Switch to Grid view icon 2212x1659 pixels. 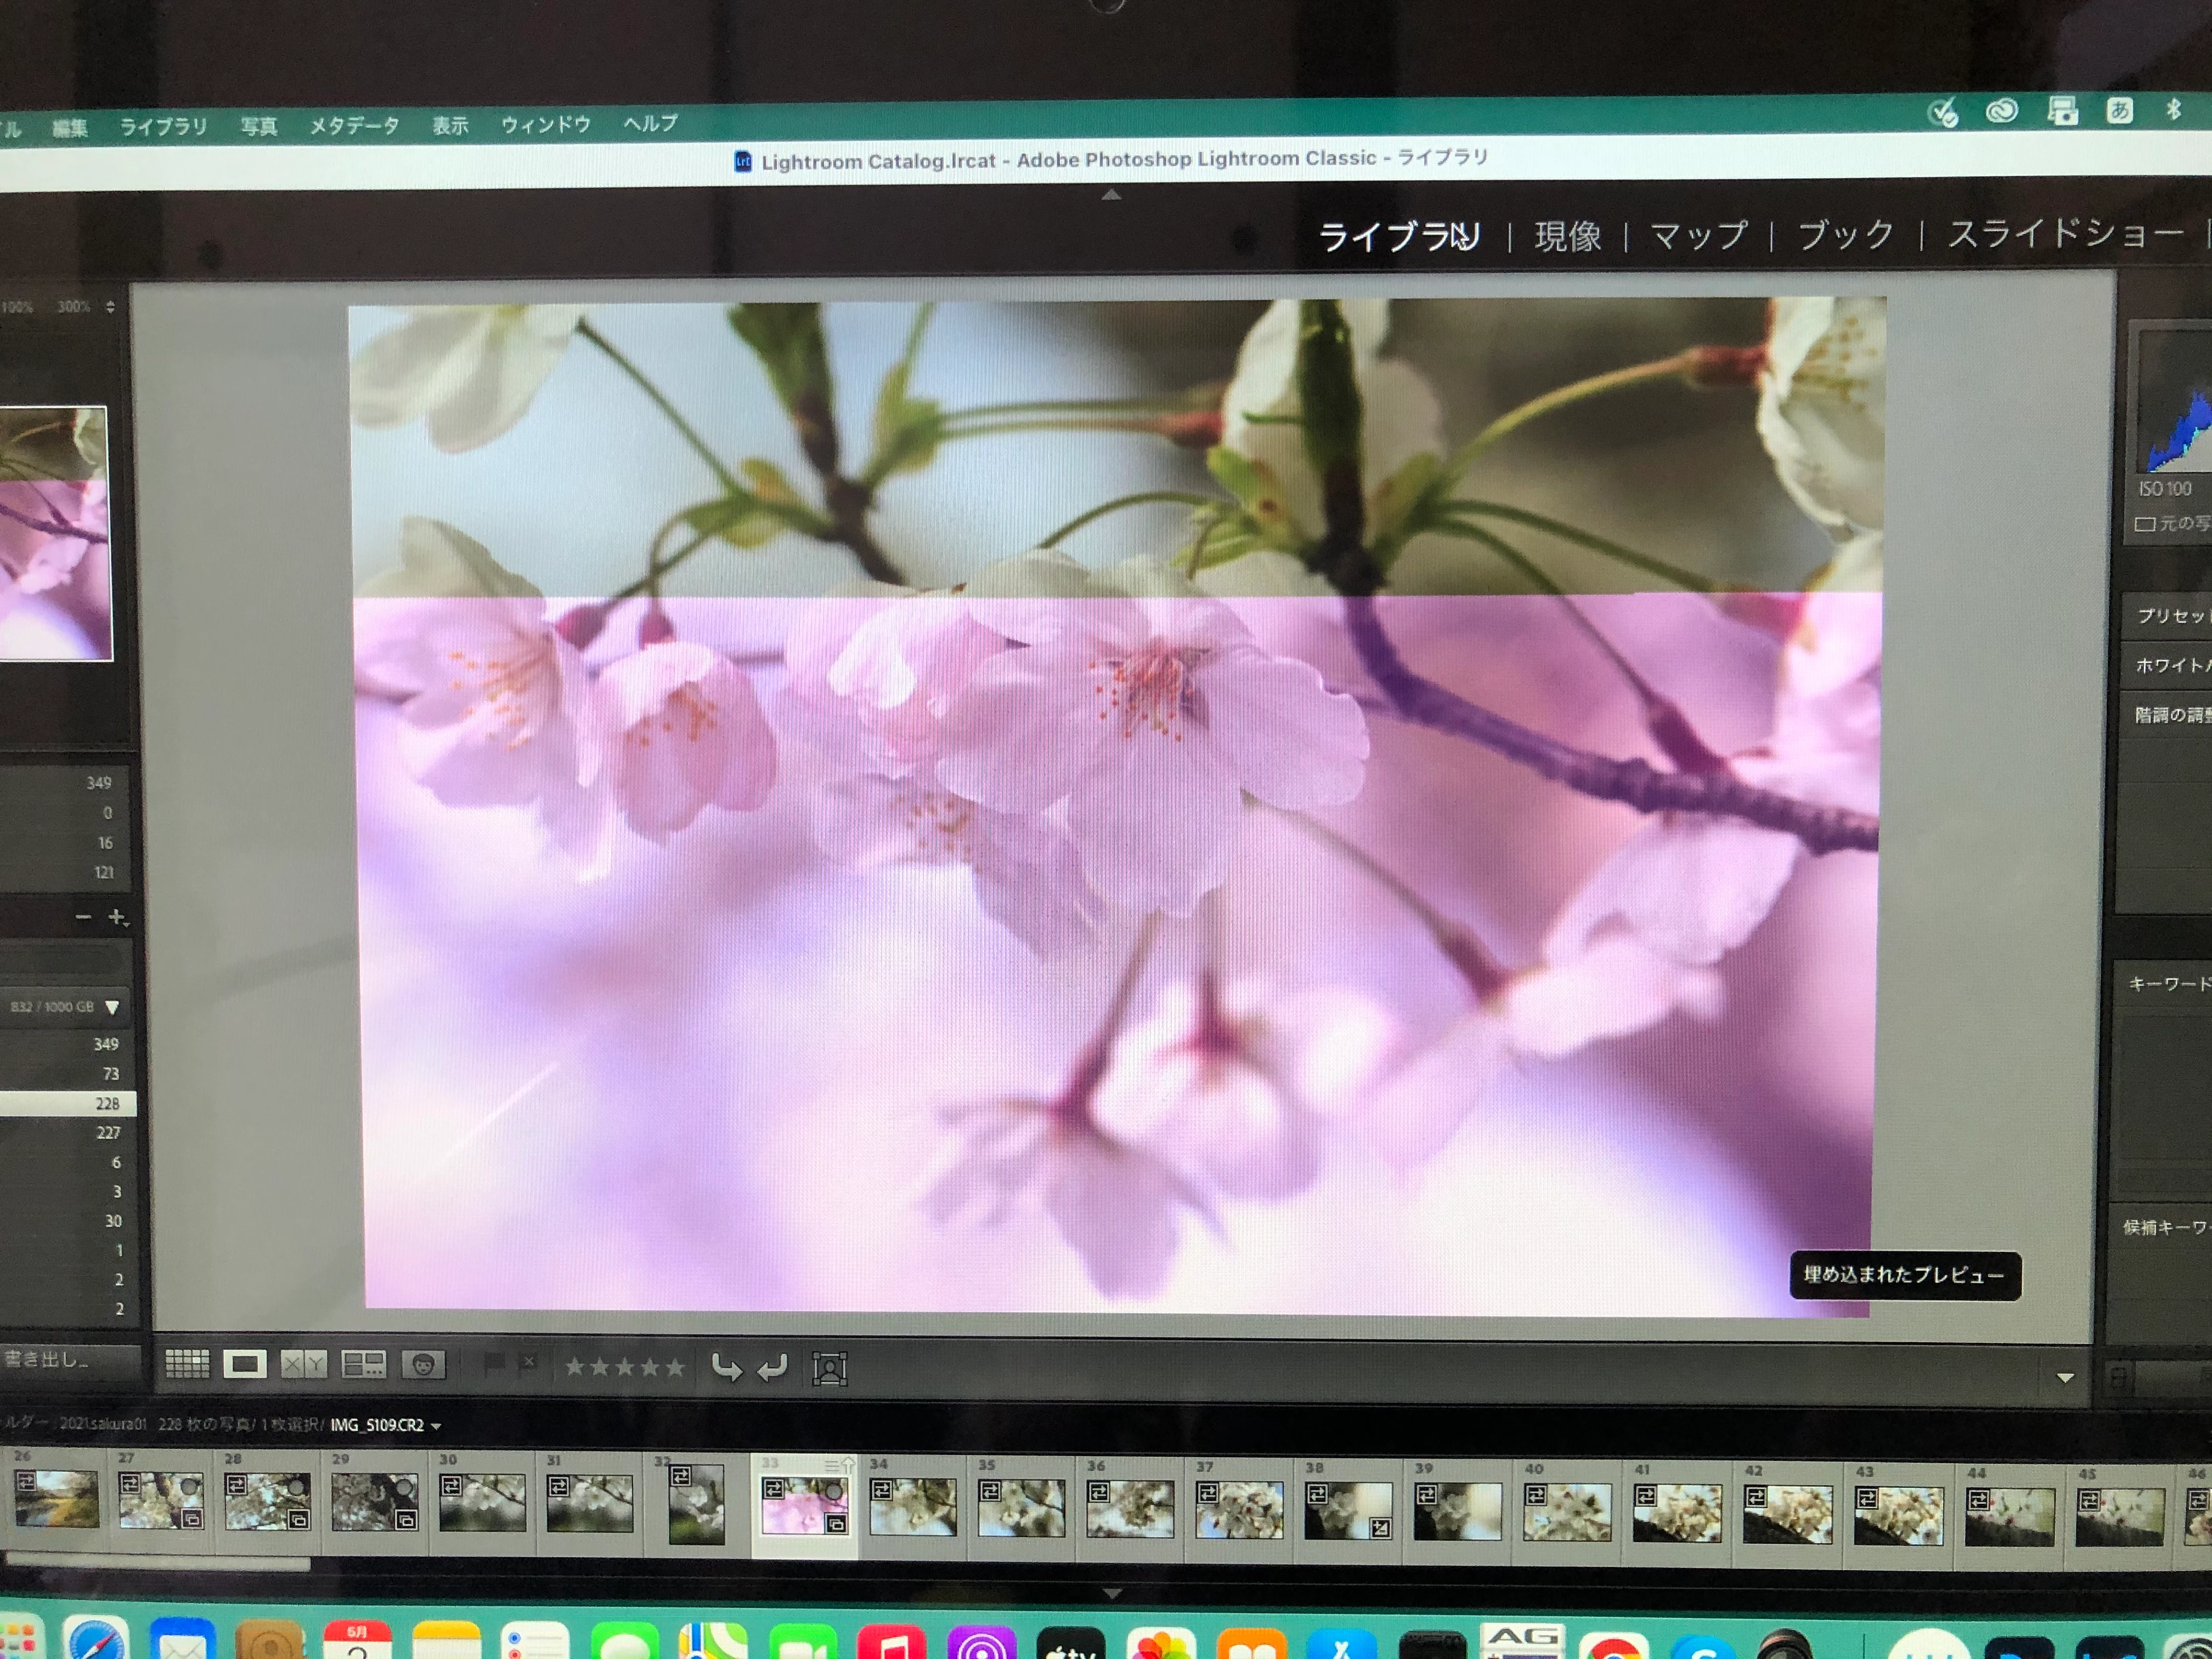click(187, 1364)
